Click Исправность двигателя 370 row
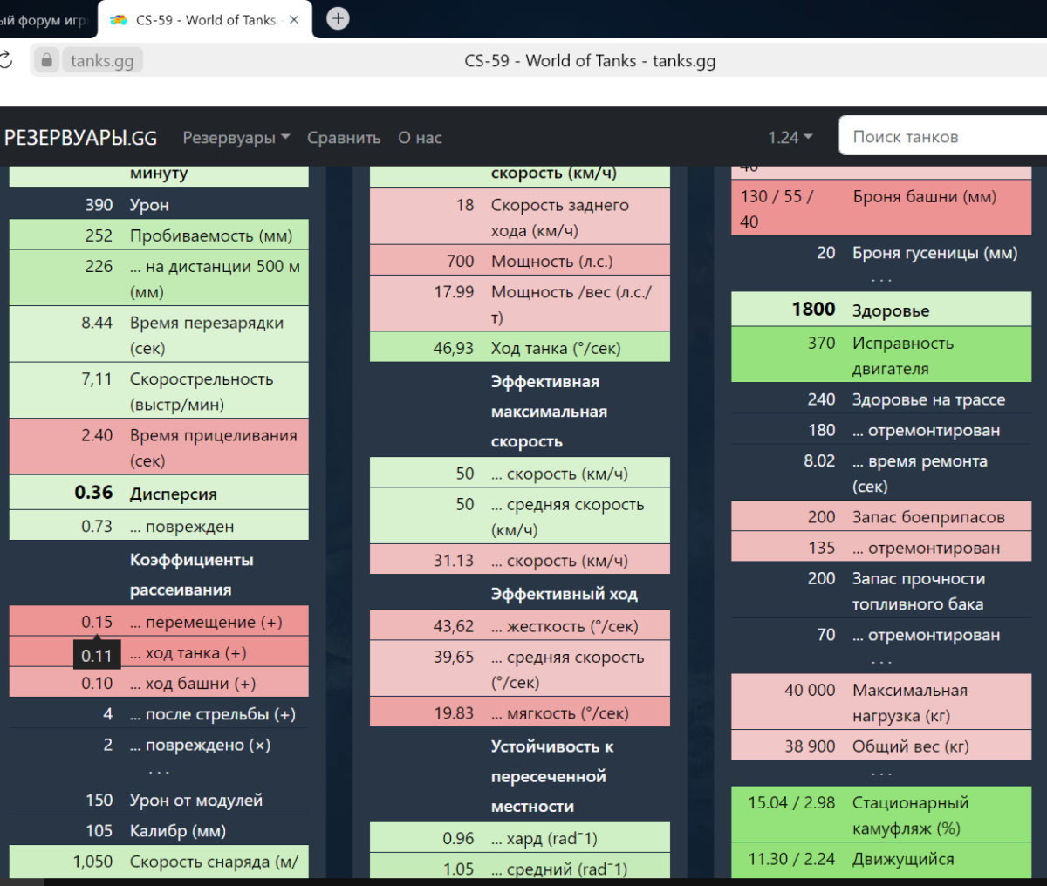 pos(881,355)
